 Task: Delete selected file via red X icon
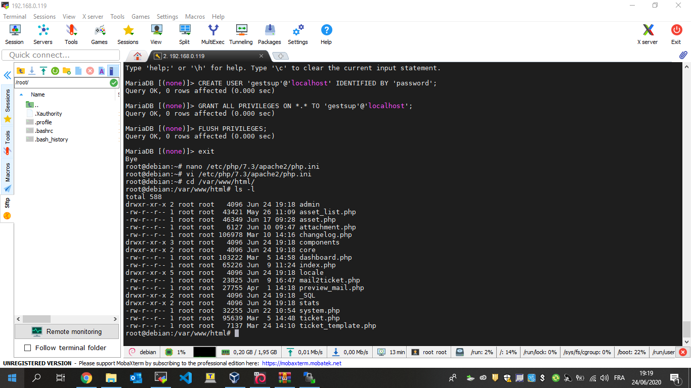click(x=90, y=71)
